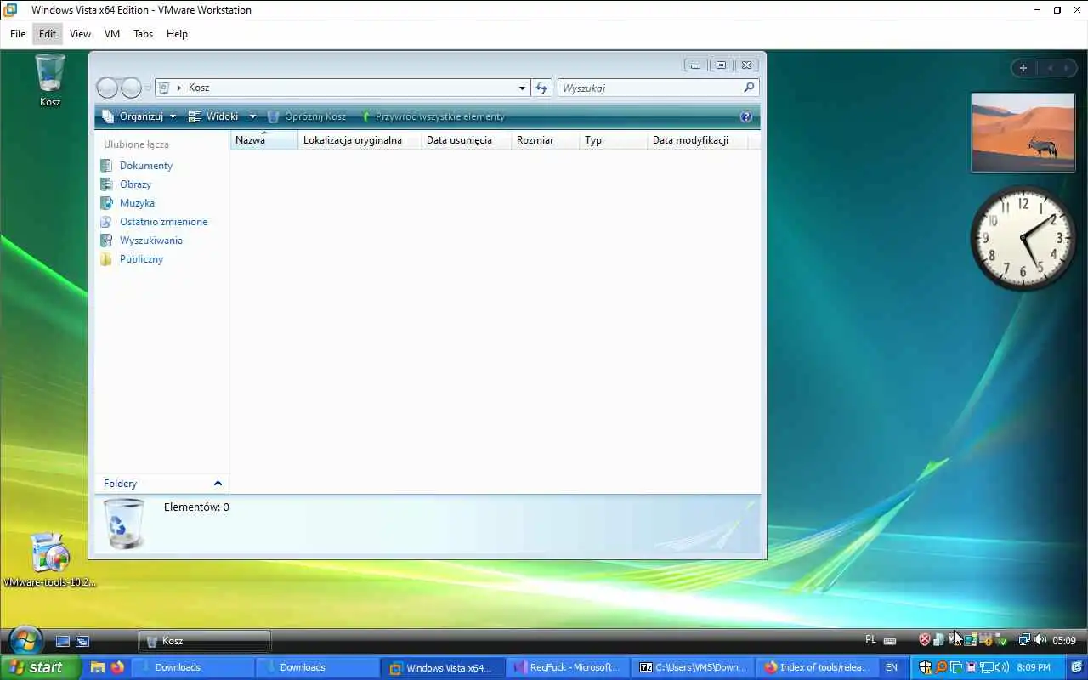Sort by the Typ column header

[x=613, y=140]
